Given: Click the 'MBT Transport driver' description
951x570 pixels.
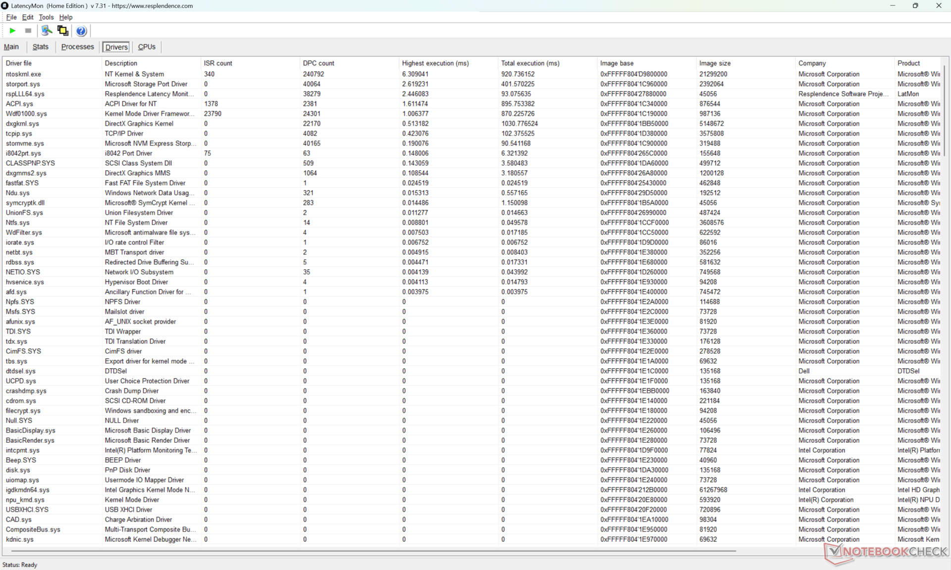Looking at the screenshot, I should click(134, 252).
